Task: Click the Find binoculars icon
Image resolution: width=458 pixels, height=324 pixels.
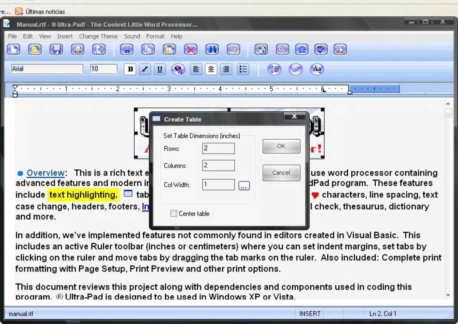Action: (x=212, y=49)
